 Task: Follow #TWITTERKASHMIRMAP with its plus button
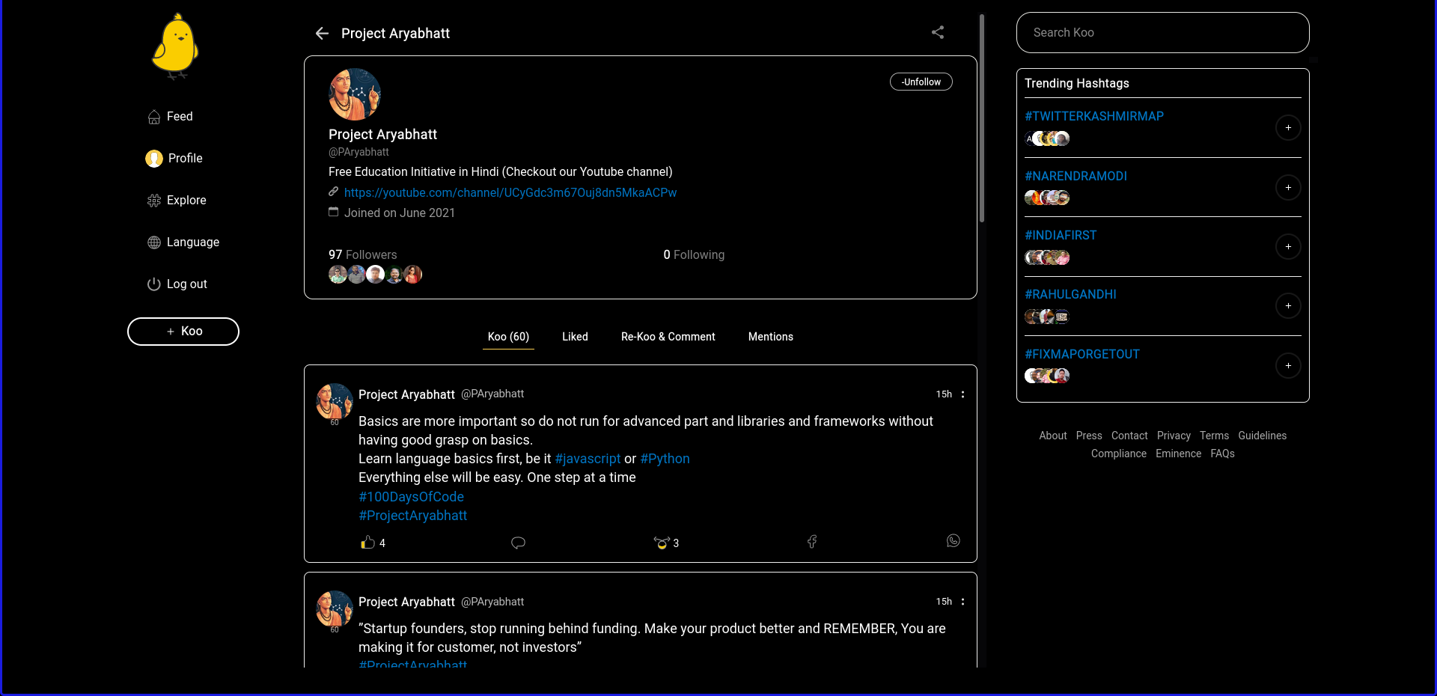1288,128
